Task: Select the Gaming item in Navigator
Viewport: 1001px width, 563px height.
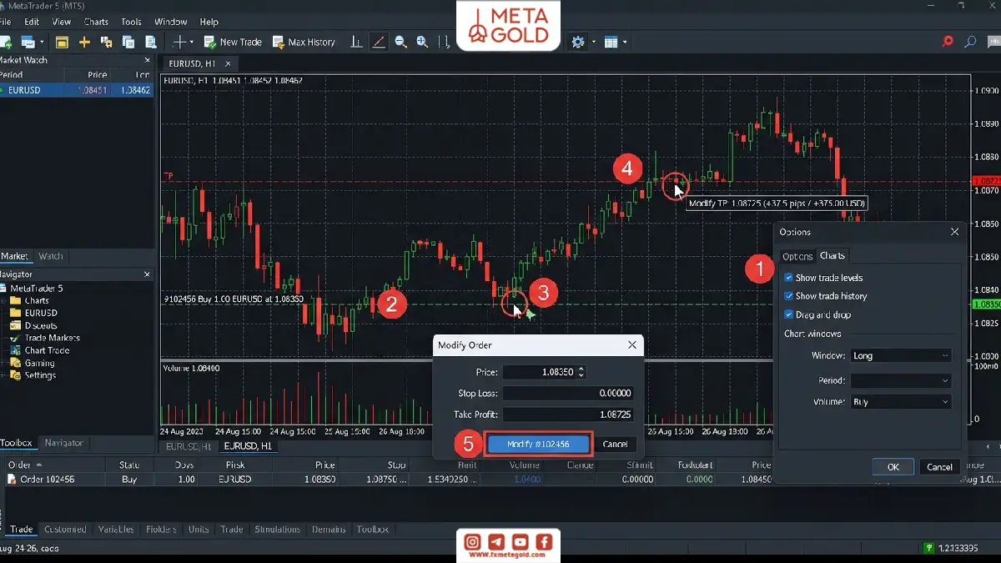Action: coord(33,363)
